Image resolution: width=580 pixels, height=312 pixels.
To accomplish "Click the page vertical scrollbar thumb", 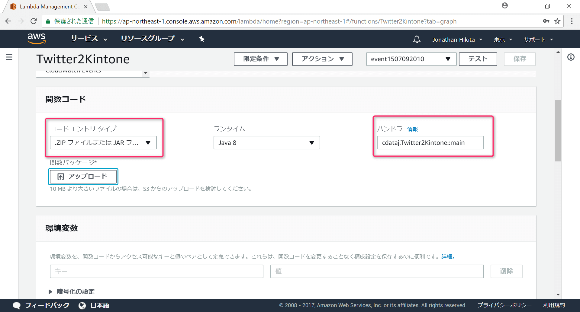I will click(x=558, y=131).
